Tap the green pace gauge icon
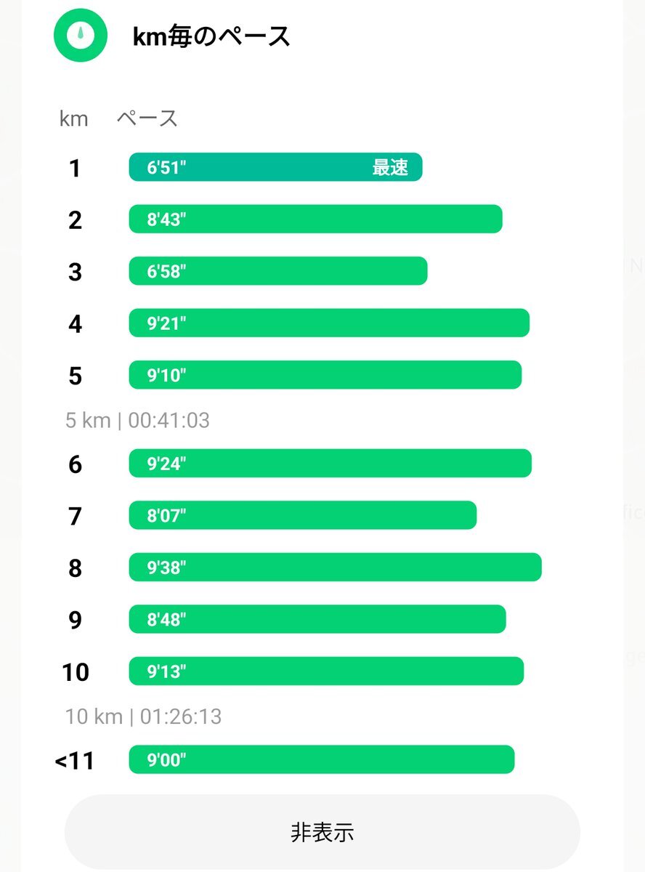Viewport: 645px width, 872px height. click(81, 35)
